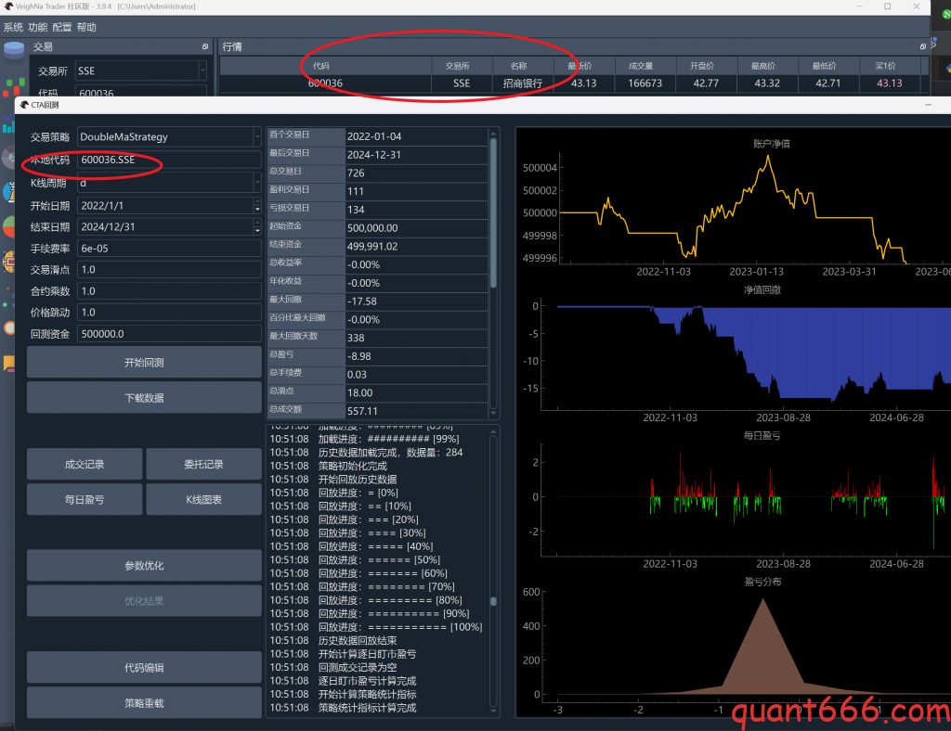This screenshot has height=731, width=951.
Task: Click the 参数优化 button
Action: click(x=144, y=565)
